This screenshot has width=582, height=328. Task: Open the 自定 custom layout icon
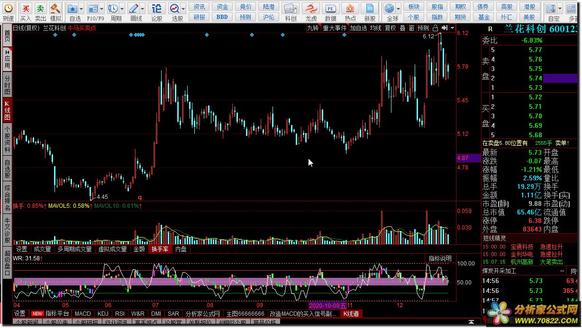coord(551,9)
